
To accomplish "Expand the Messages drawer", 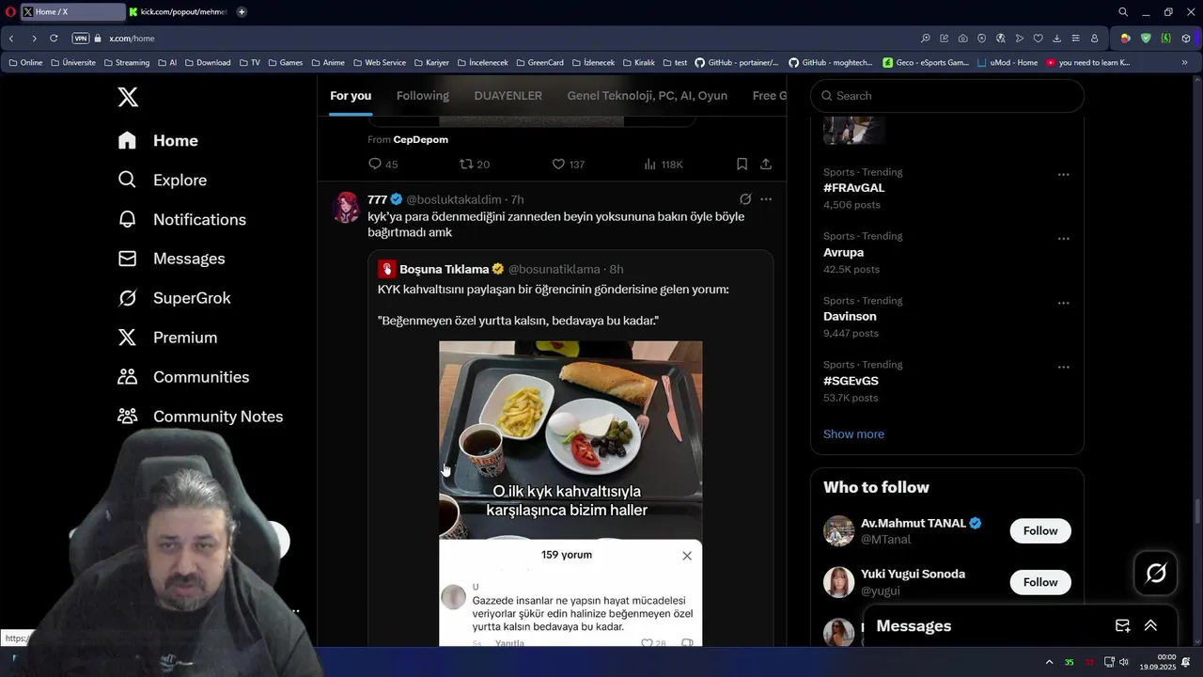I will [x=1150, y=625].
